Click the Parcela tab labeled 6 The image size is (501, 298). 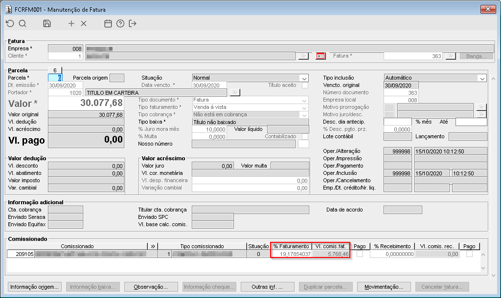pos(55,70)
